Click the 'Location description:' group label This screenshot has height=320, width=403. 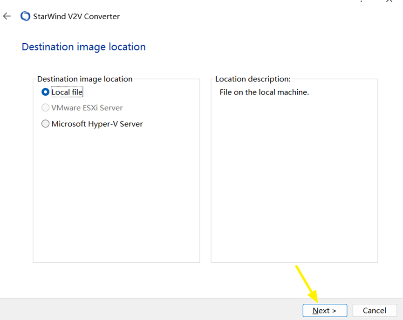click(x=253, y=79)
